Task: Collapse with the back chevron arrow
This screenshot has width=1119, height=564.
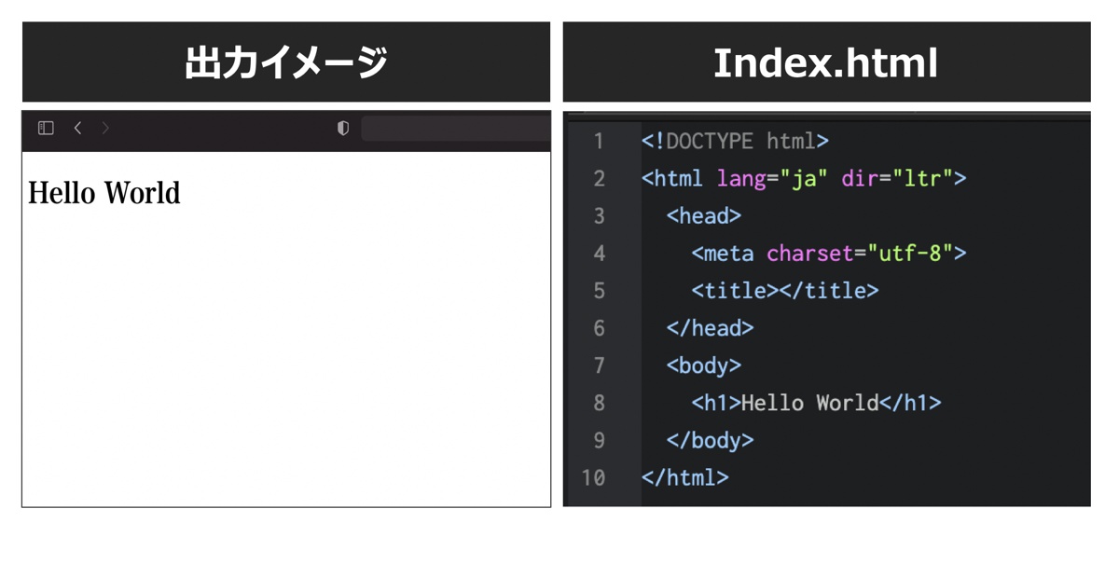Action: (77, 128)
